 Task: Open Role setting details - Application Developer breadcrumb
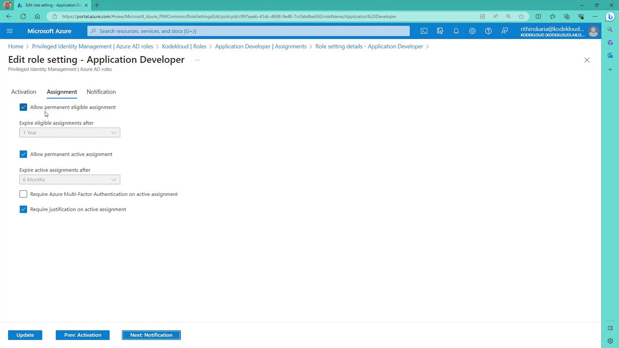(x=369, y=46)
